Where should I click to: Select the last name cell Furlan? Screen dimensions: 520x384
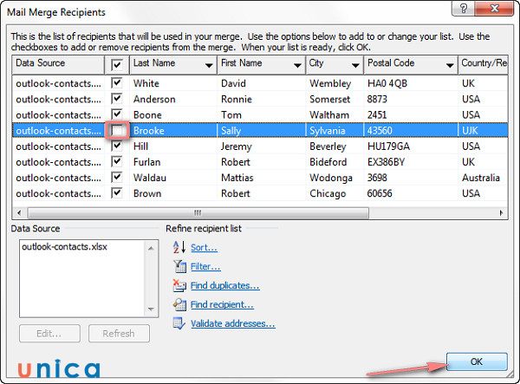pyautogui.click(x=147, y=162)
